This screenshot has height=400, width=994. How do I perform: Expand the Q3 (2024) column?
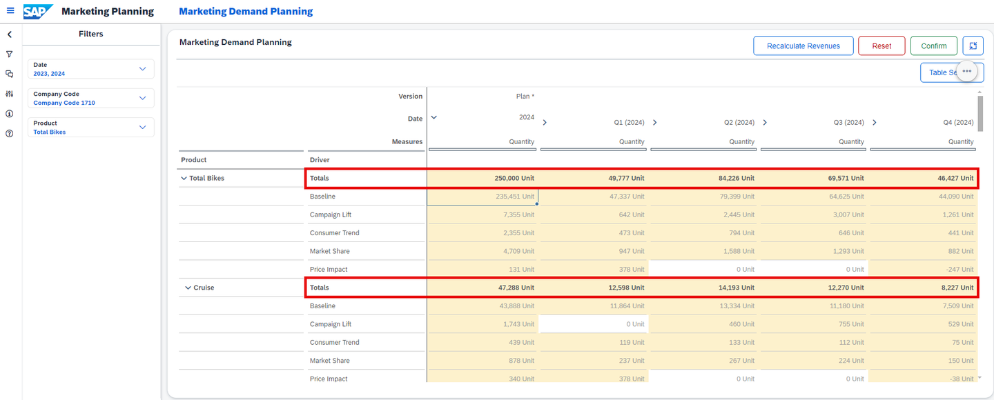(765, 123)
